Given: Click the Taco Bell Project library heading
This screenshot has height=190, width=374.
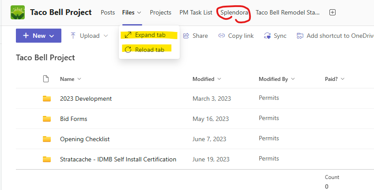Looking at the screenshot, I should point(45,58).
